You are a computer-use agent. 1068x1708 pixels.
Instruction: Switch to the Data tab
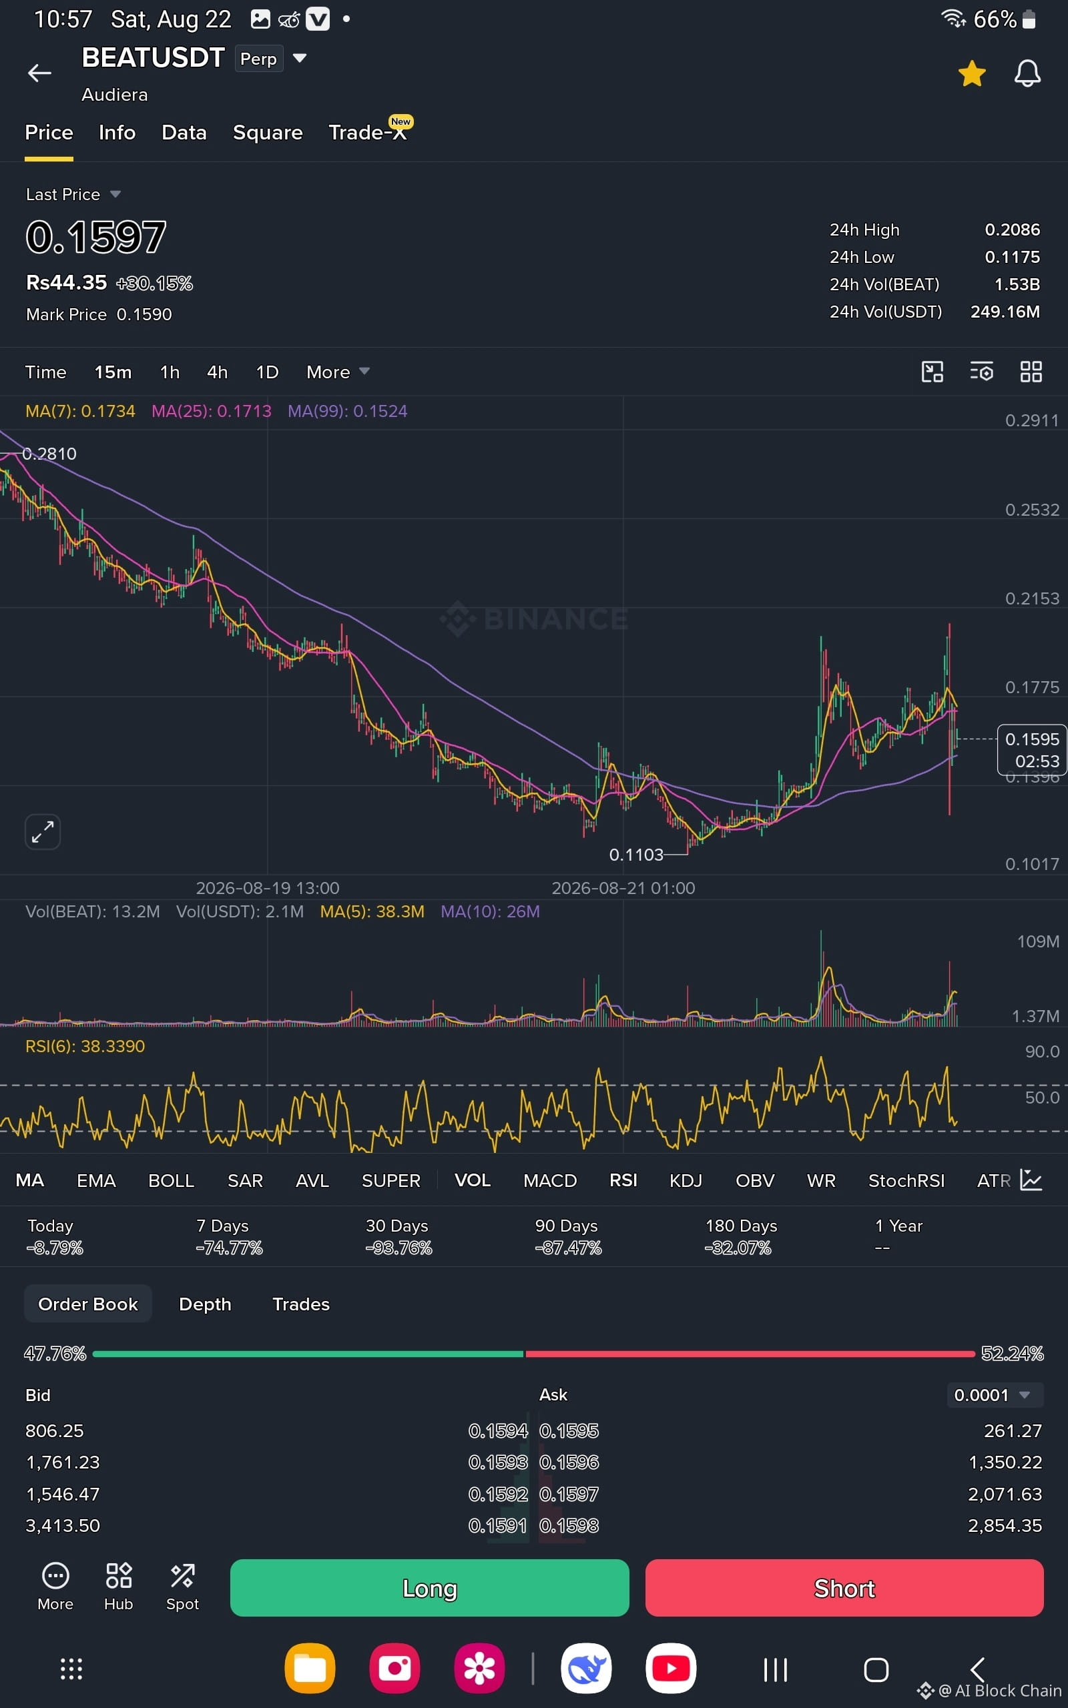click(184, 133)
